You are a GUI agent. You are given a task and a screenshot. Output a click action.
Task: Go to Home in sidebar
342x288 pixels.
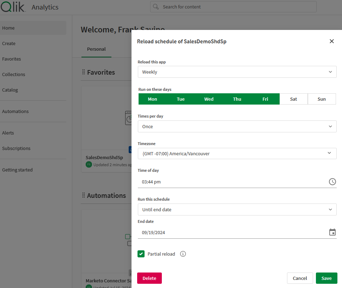click(x=33, y=28)
